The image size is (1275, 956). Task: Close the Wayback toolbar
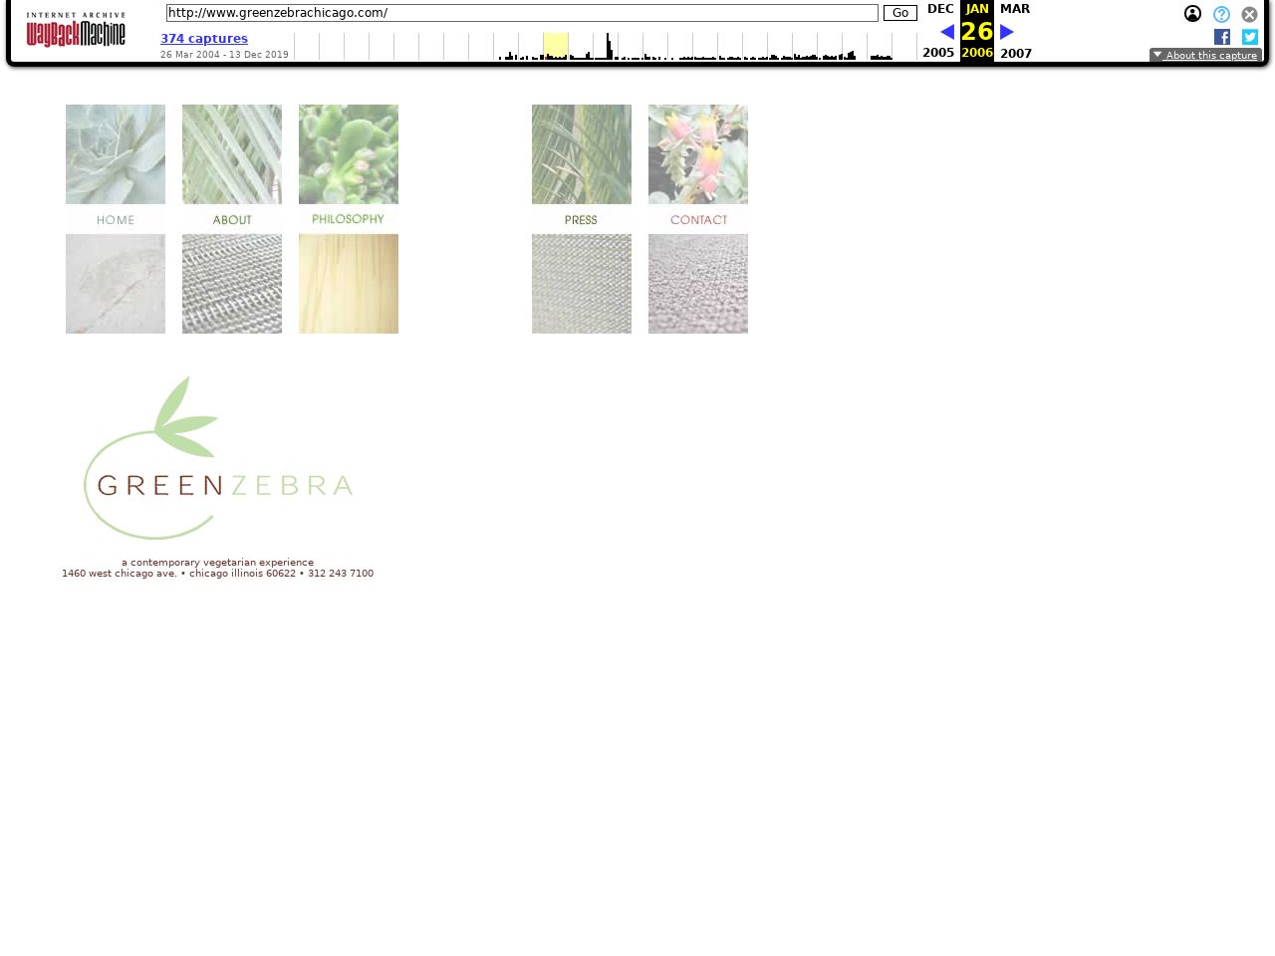(1249, 14)
